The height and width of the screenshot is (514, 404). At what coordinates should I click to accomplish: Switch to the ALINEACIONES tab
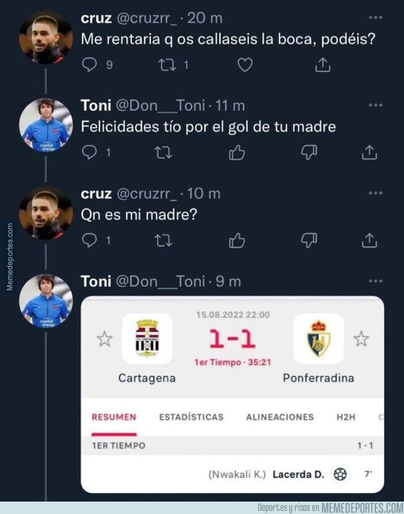[x=280, y=417]
